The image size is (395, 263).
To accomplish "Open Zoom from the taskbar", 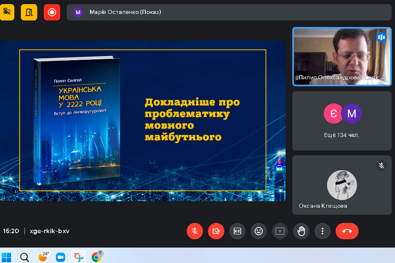I will [x=60, y=257].
